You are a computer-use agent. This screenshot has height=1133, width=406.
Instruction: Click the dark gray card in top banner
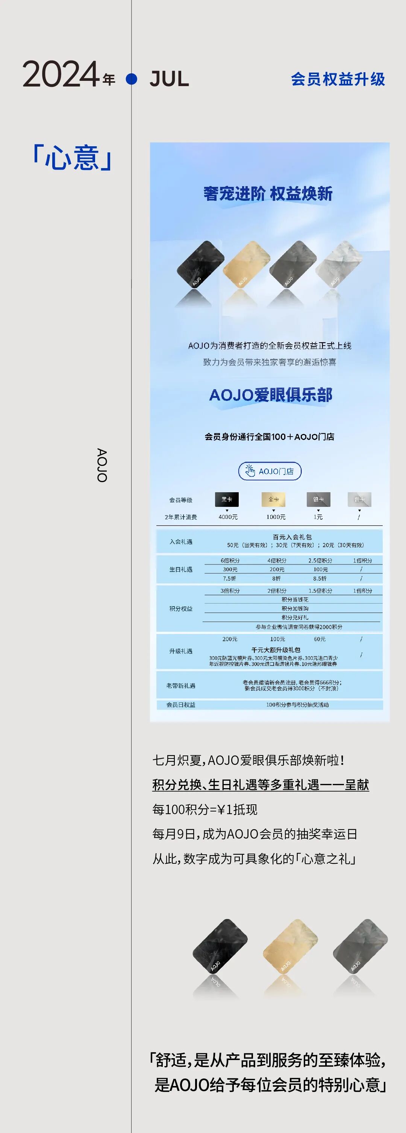click(293, 264)
